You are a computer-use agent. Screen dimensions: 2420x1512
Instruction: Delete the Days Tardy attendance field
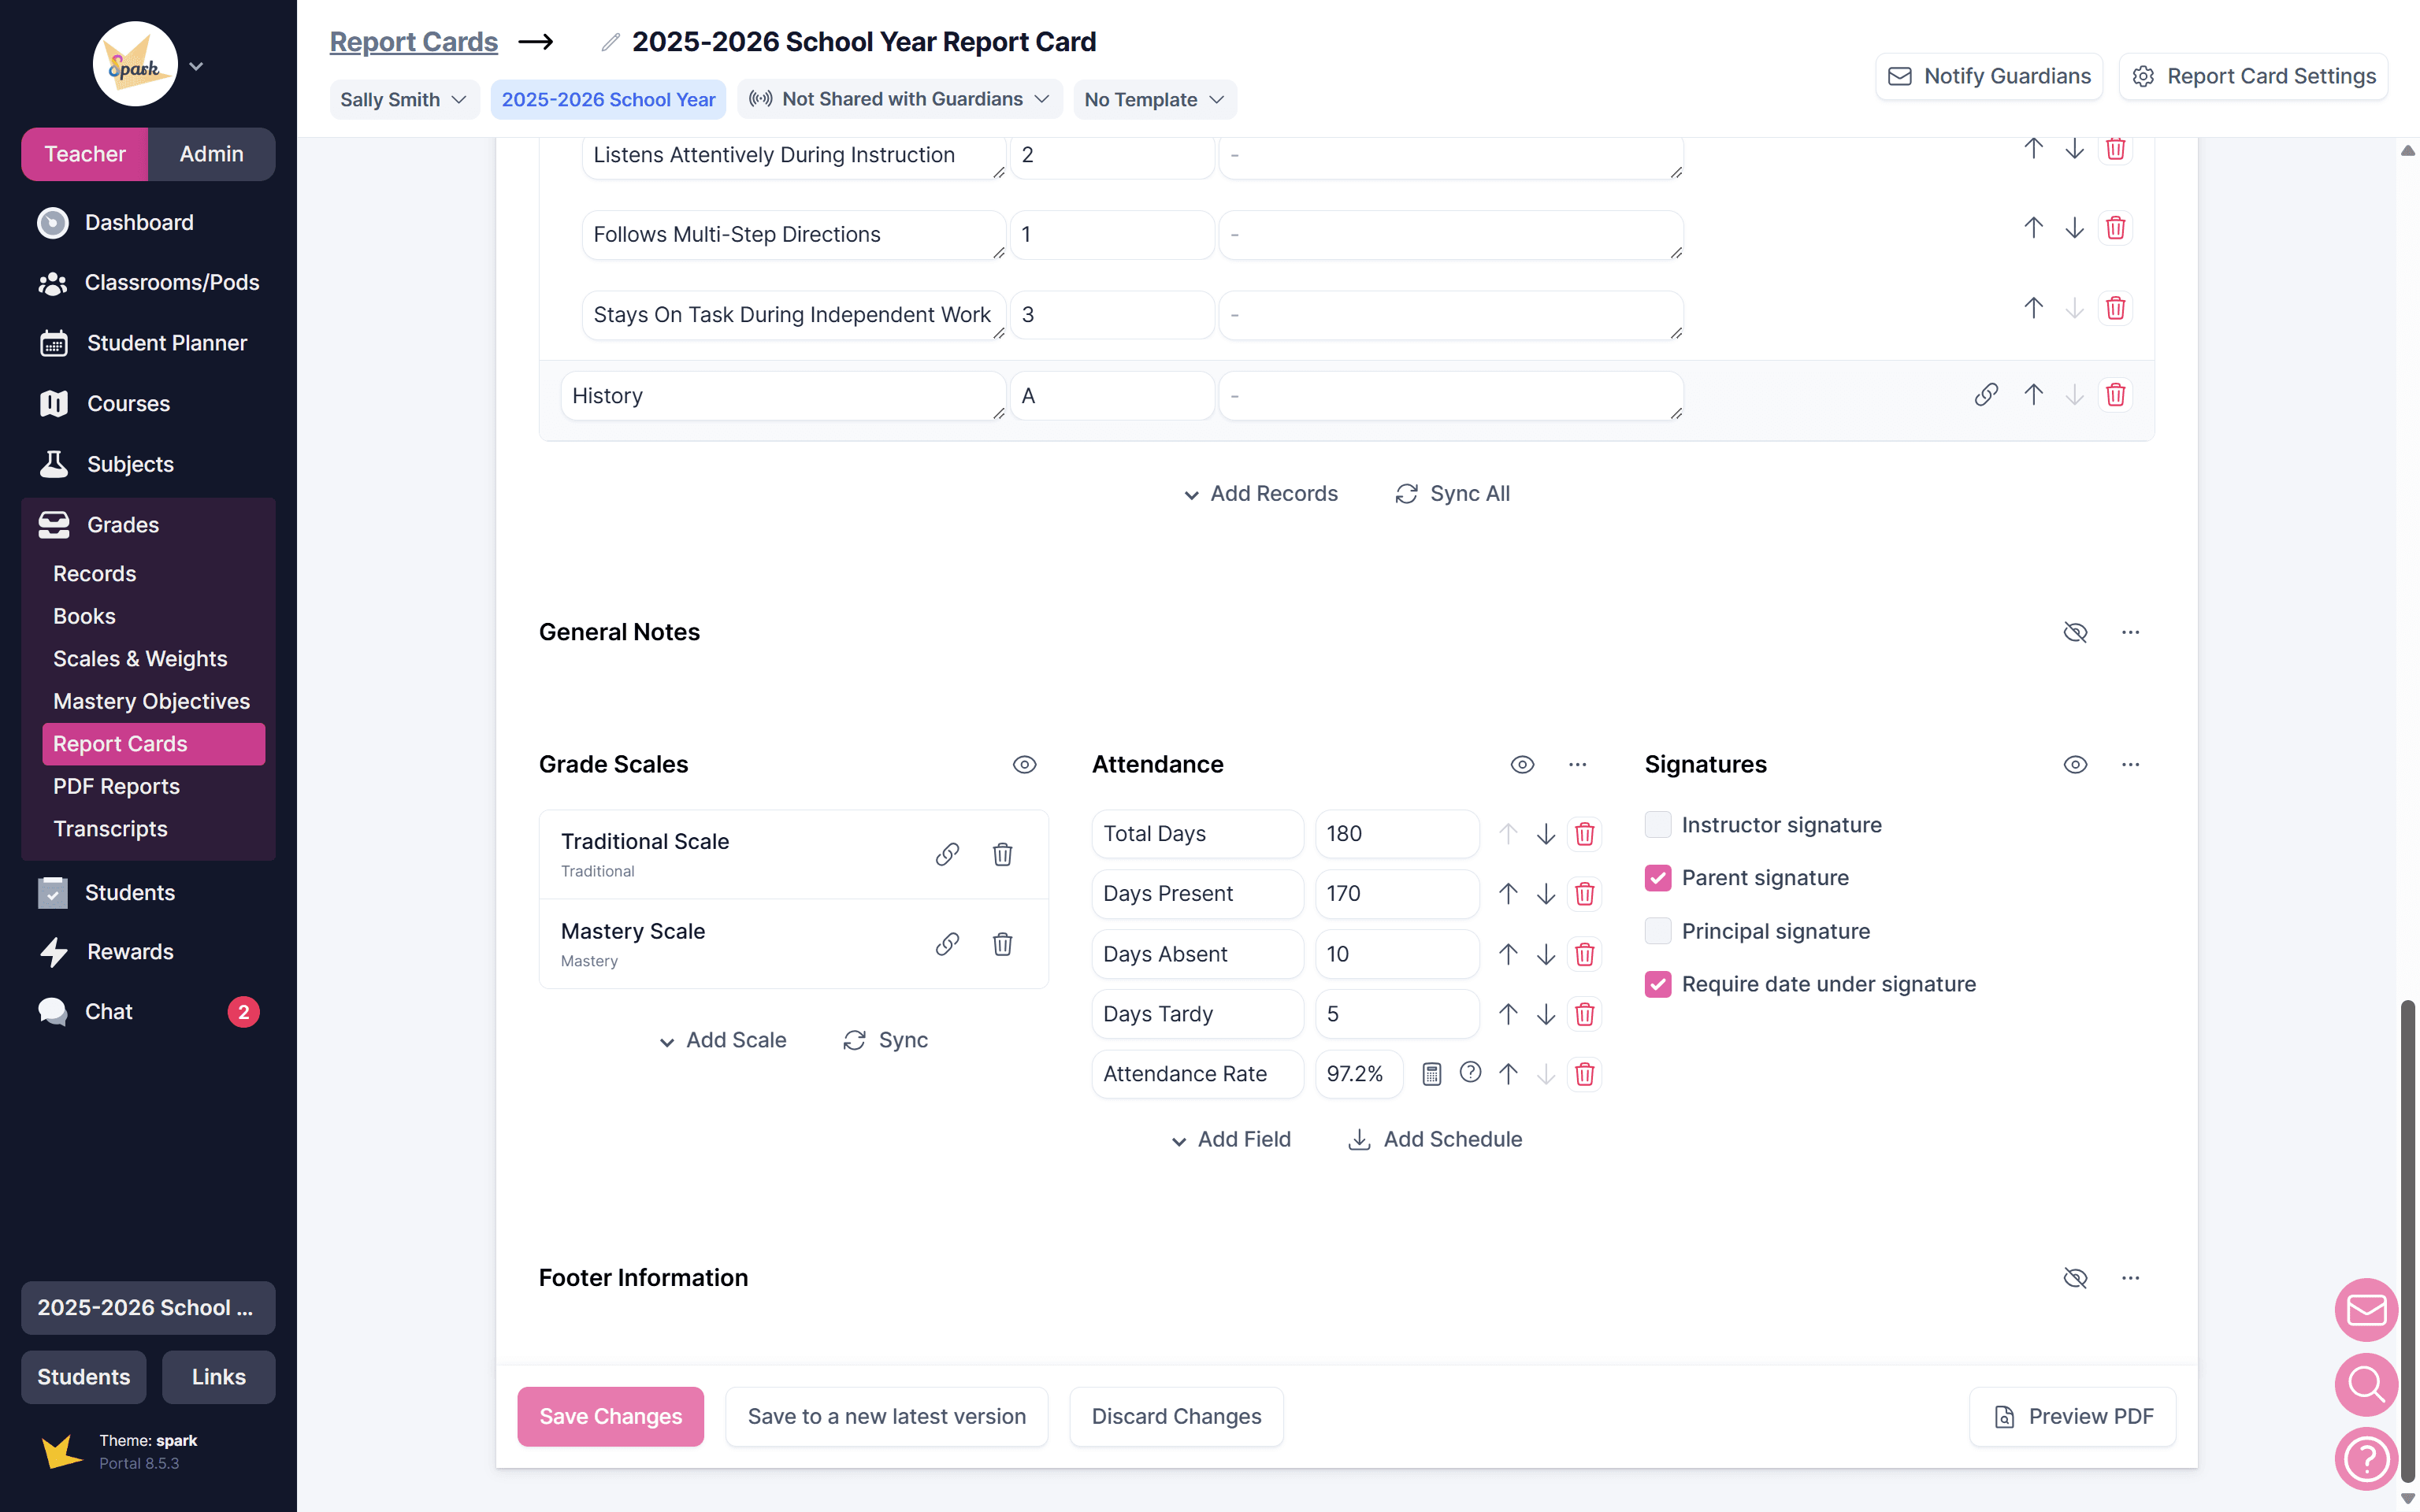pyautogui.click(x=1584, y=1014)
